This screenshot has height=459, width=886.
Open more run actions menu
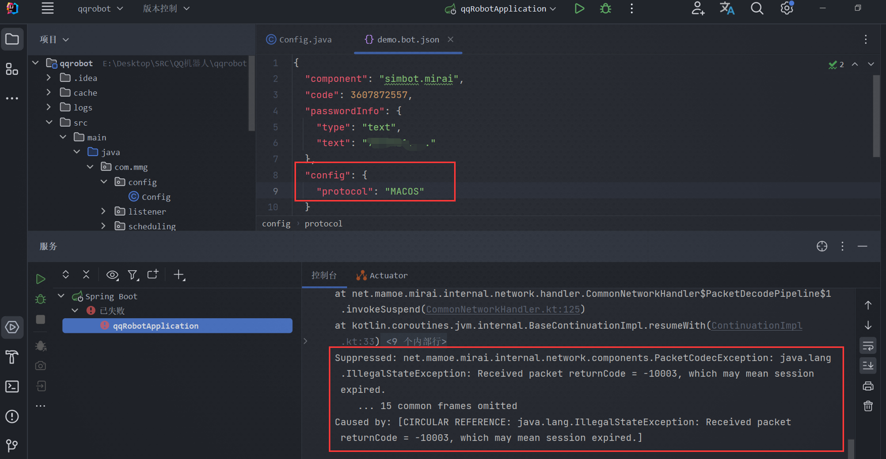click(631, 9)
